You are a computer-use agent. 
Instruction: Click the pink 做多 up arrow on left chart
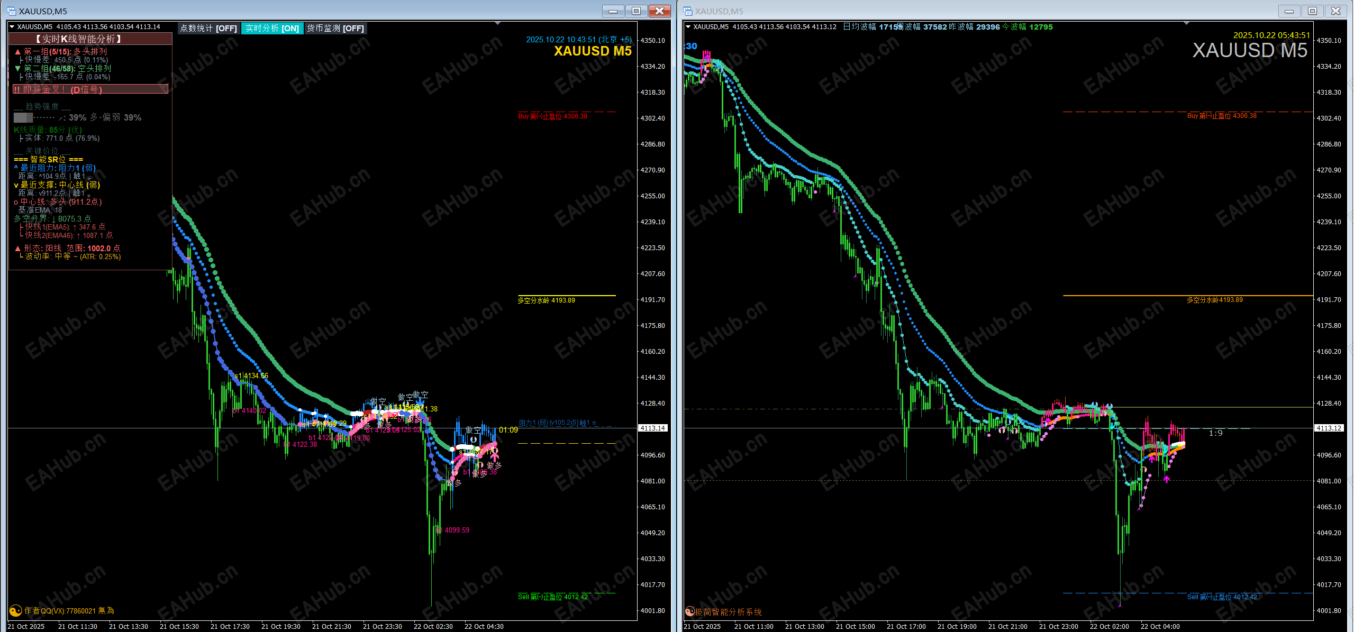point(495,456)
